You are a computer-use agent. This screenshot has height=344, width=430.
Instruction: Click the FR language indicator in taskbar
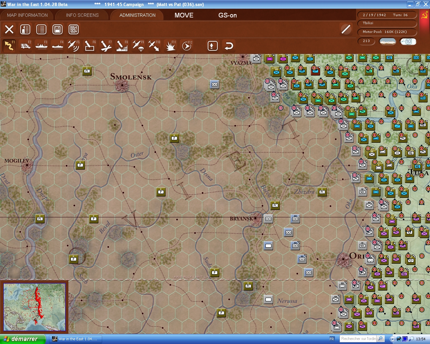point(332,339)
